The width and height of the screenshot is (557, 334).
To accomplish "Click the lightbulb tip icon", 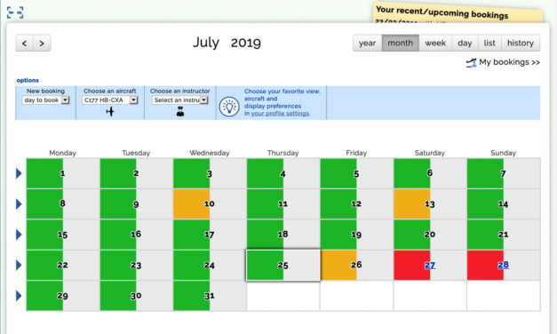I will click(229, 107).
